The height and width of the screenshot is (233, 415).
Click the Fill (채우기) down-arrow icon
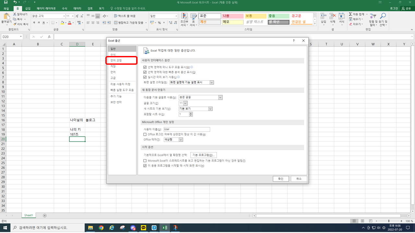click(x=350, y=19)
